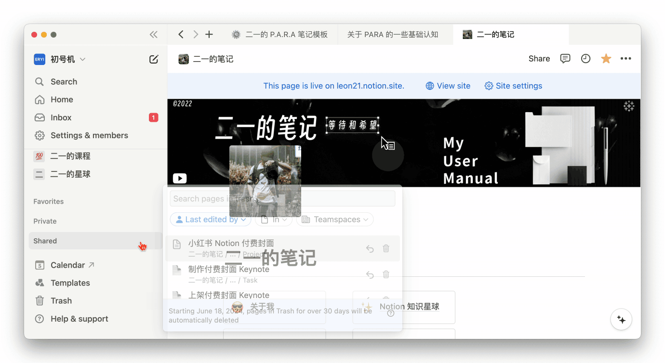Permanently delete 小红书 Notion 付费封面 page
Screen dimensions: 665x363
(x=386, y=248)
